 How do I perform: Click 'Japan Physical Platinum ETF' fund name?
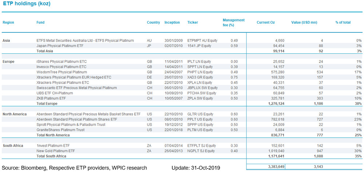60,46
